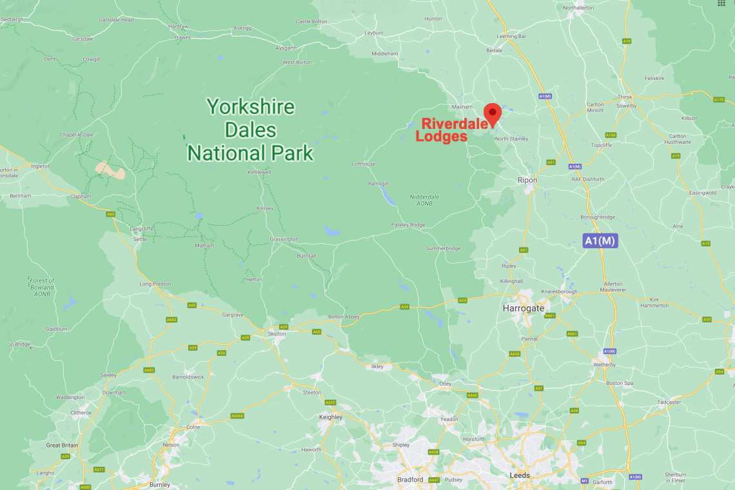The width and height of the screenshot is (735, 490).
Task: Select the Keighley town label
Action: click(x=331, y=417)
